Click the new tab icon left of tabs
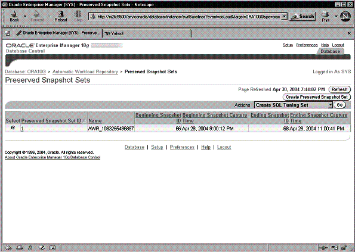This screenshot has width=355, height=252. point(8,33)
